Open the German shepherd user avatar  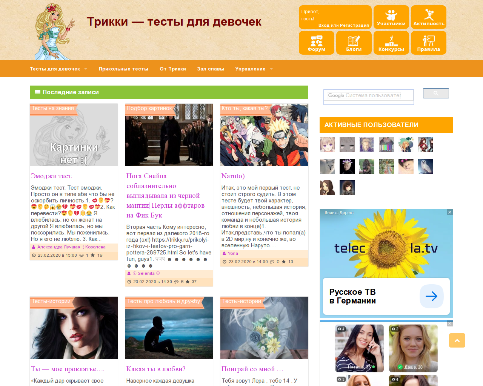pyautogui.click(x=367, y=166)
